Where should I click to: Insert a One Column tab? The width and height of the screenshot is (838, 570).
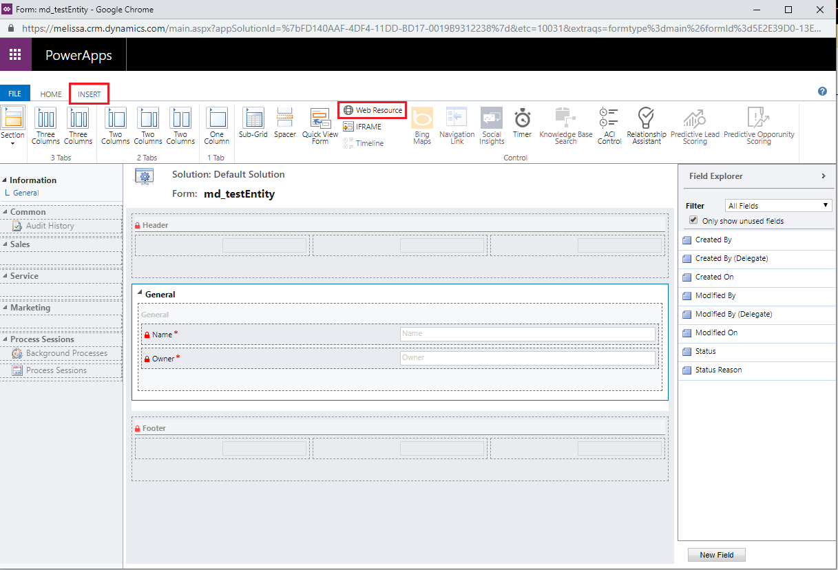click(x=216, y=126)
